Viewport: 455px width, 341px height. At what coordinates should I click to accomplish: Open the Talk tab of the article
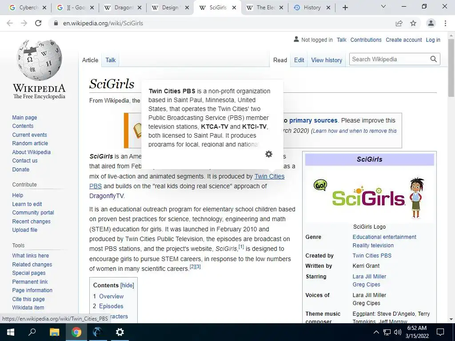click(x=111, y=60)
